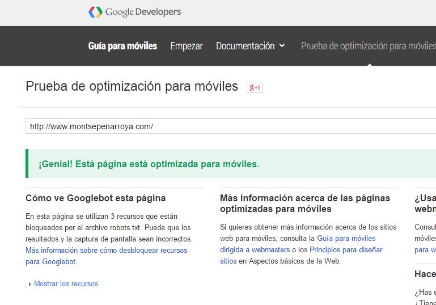Click the Cómo ve Googlebot esta página heading

[95, 198]
